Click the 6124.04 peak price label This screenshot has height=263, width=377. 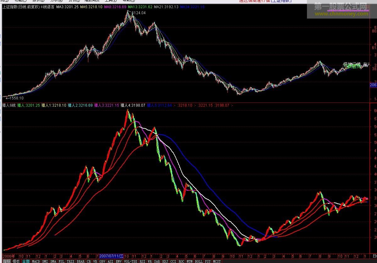tap(139, 13)
